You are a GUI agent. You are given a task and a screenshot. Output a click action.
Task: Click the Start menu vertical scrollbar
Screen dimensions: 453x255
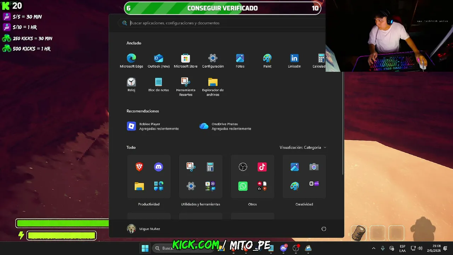click(342, 123)
